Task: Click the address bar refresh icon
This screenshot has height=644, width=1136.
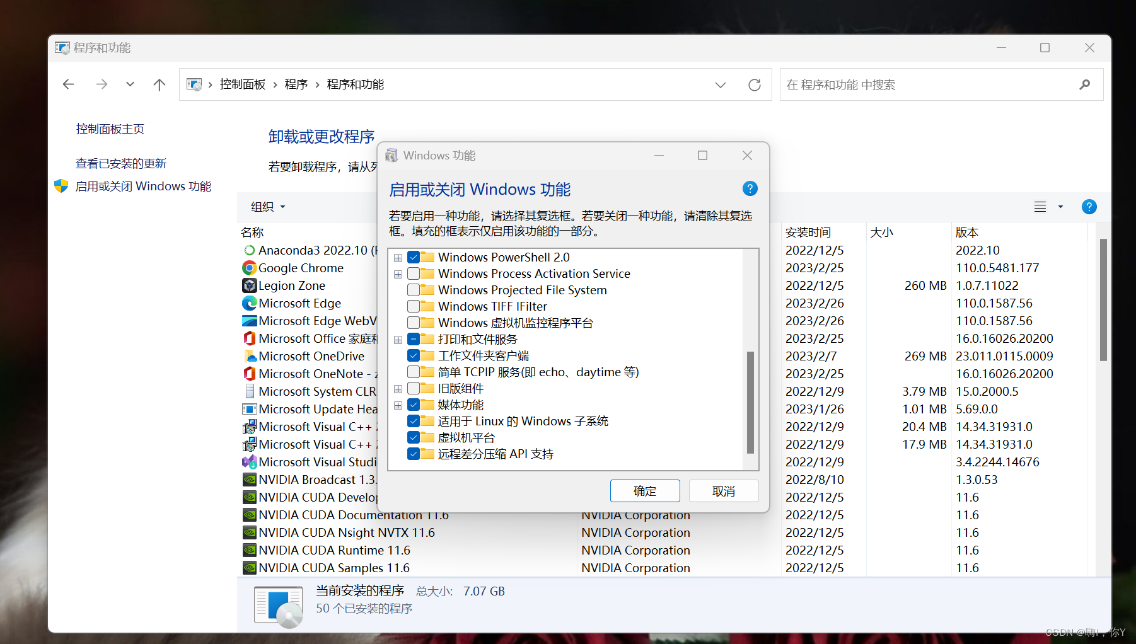Action: (755, 84)
